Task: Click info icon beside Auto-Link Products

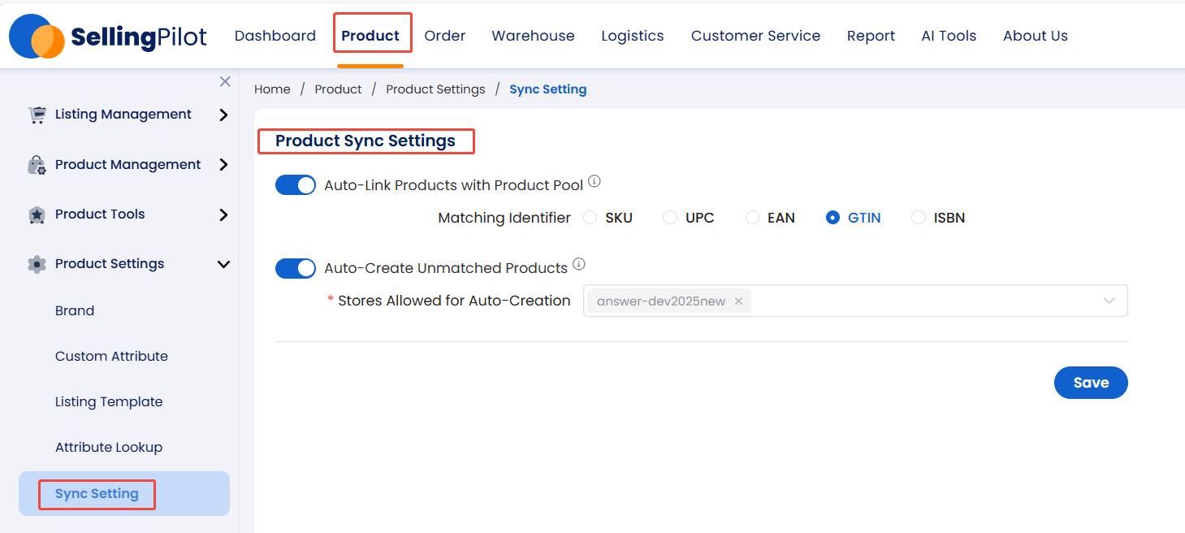Action: tap(595, 182)
